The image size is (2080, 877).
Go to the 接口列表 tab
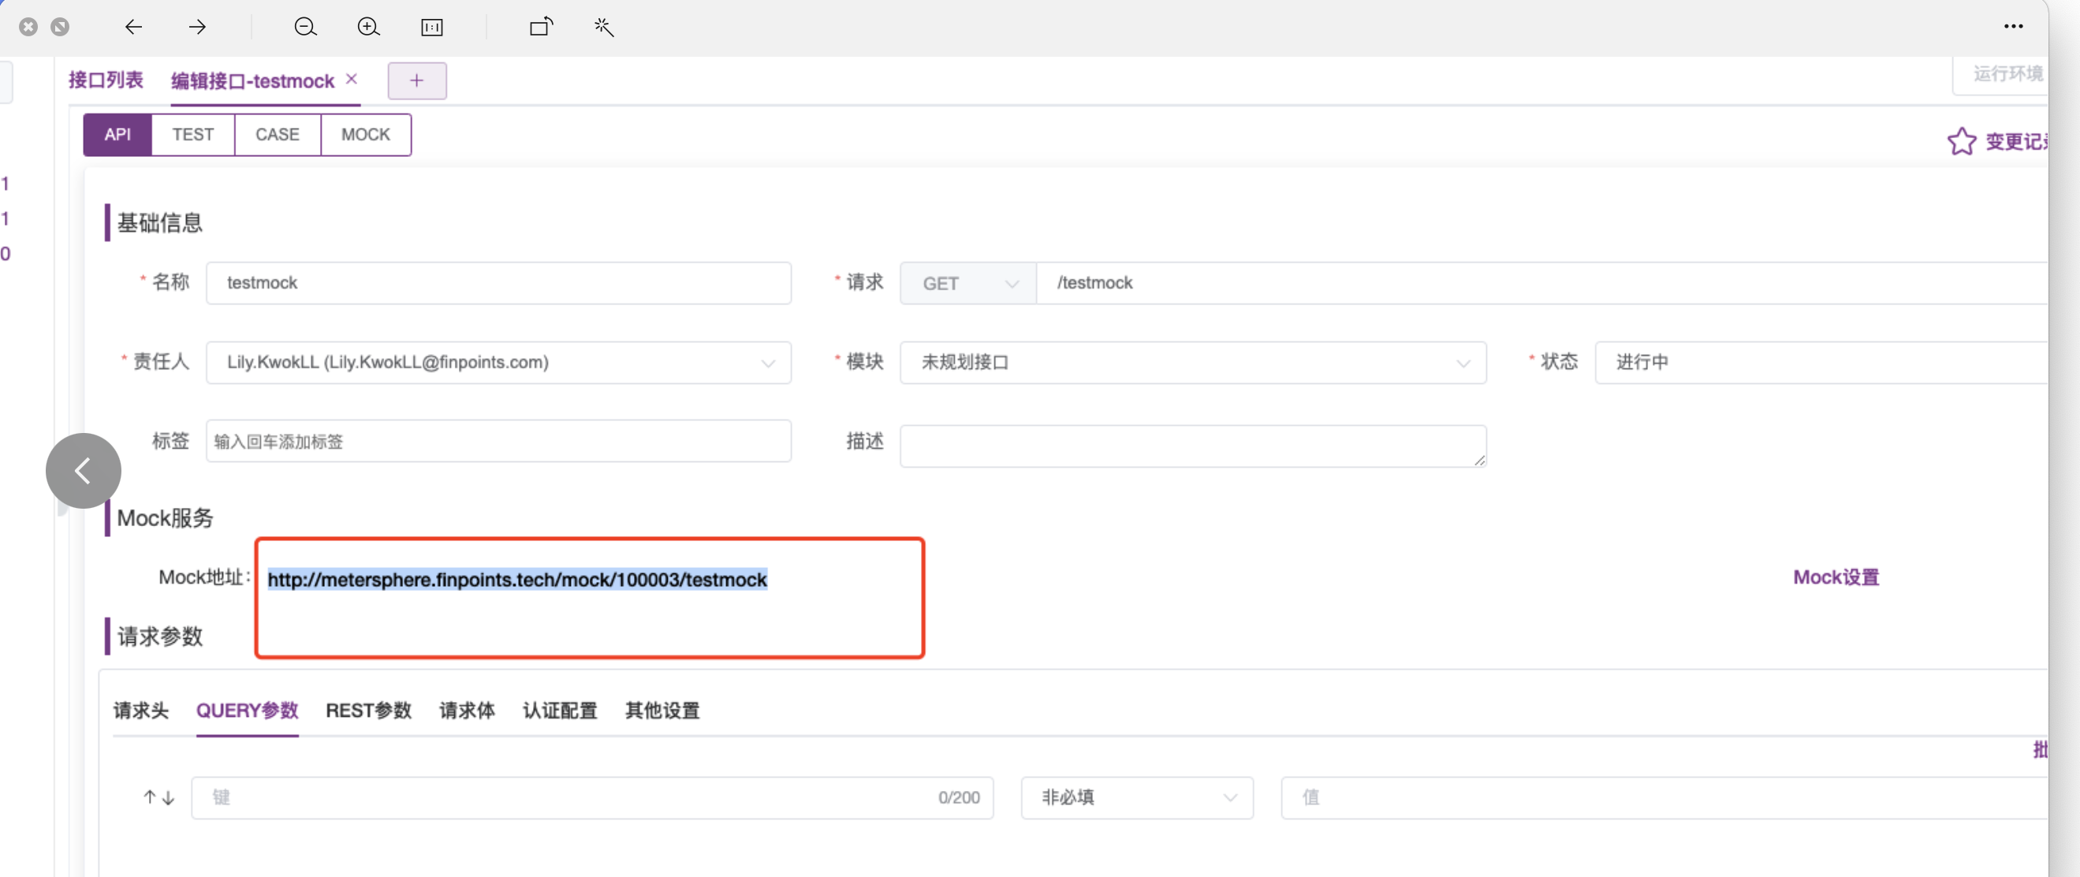106,80
